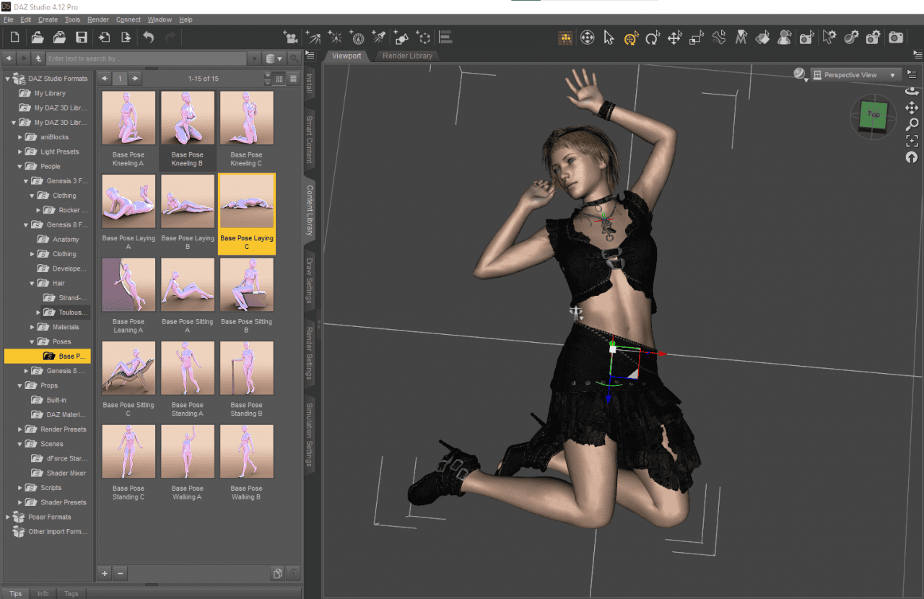
Task: Open the Render Settings panel tab
Action: [x=311, y=354]
